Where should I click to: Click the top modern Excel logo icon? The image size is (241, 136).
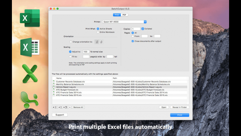tap(30, 18)
